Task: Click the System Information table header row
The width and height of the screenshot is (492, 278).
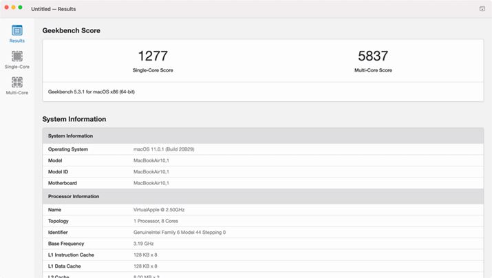Action: 263,136
